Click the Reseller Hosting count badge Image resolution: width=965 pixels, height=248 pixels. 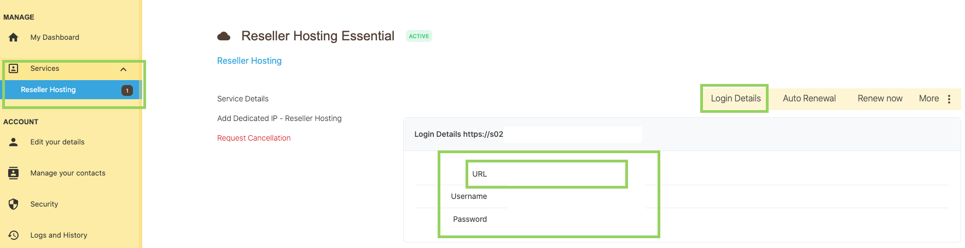pyautogui.click(x=127, y=90)
